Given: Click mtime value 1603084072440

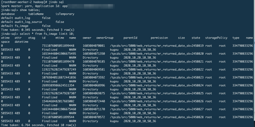Looking at the screenshot, I should click(x=94, y=101).
